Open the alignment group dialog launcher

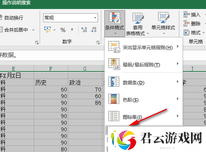coord(37,43)
